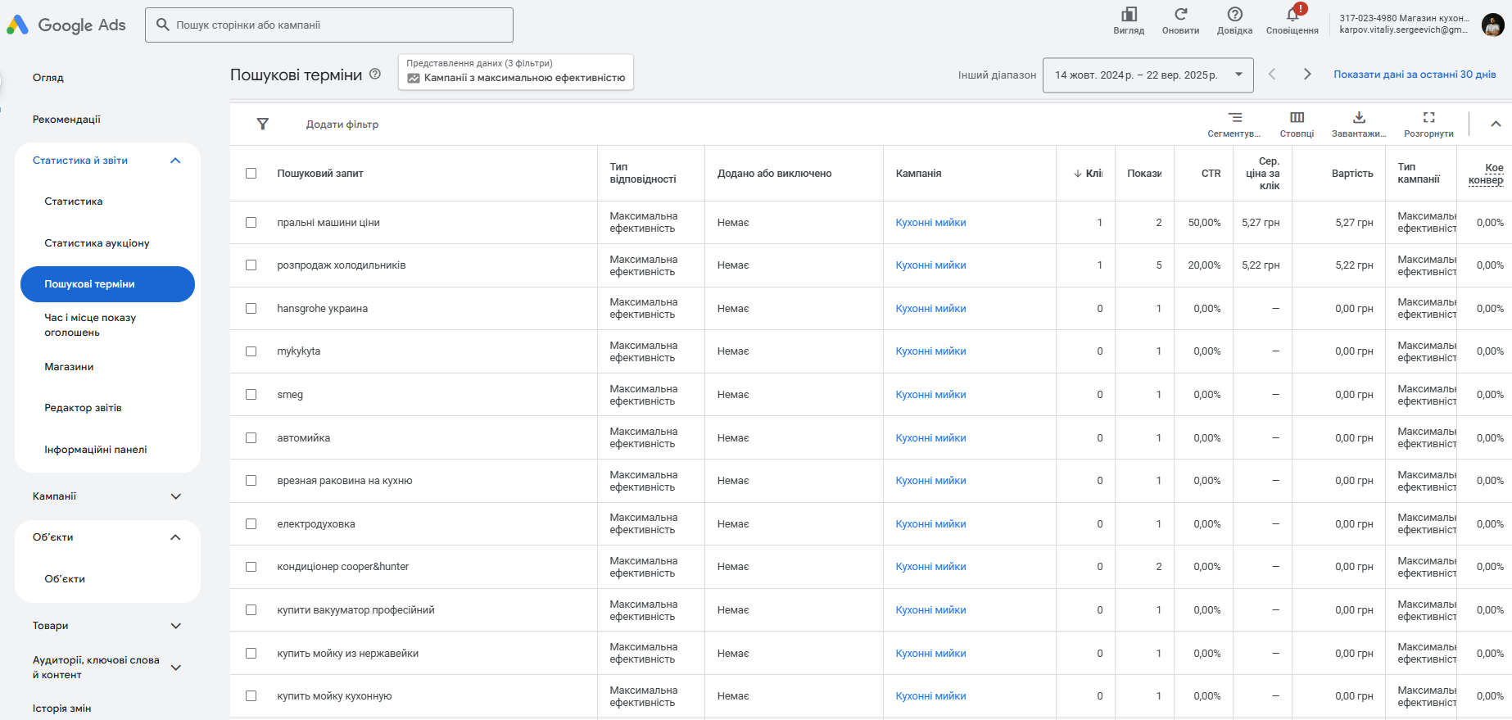Click the Segment icon in table toolbar

(x=1234, y=118)
